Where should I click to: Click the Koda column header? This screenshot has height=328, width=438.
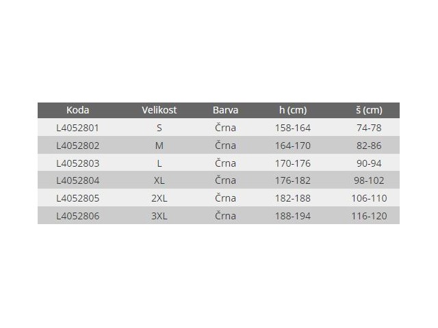(77, 110)
